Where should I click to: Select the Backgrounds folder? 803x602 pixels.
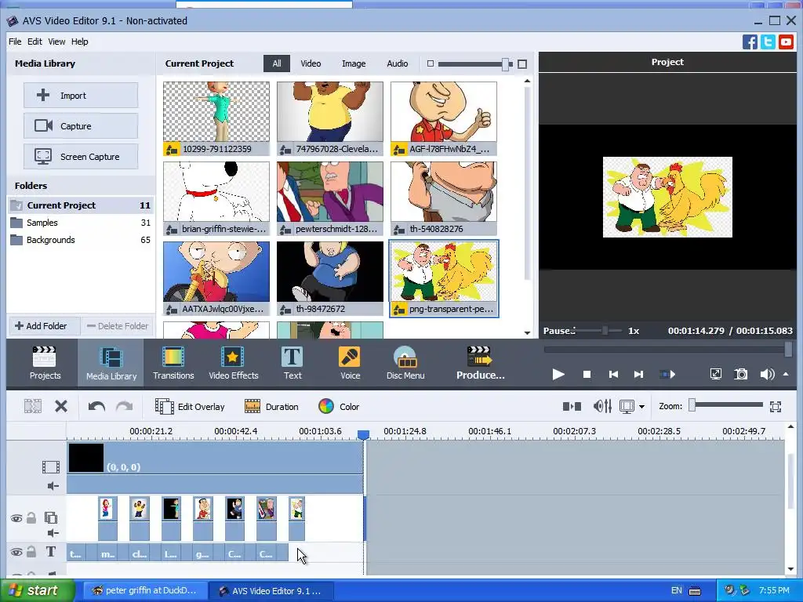pos(81,240)
